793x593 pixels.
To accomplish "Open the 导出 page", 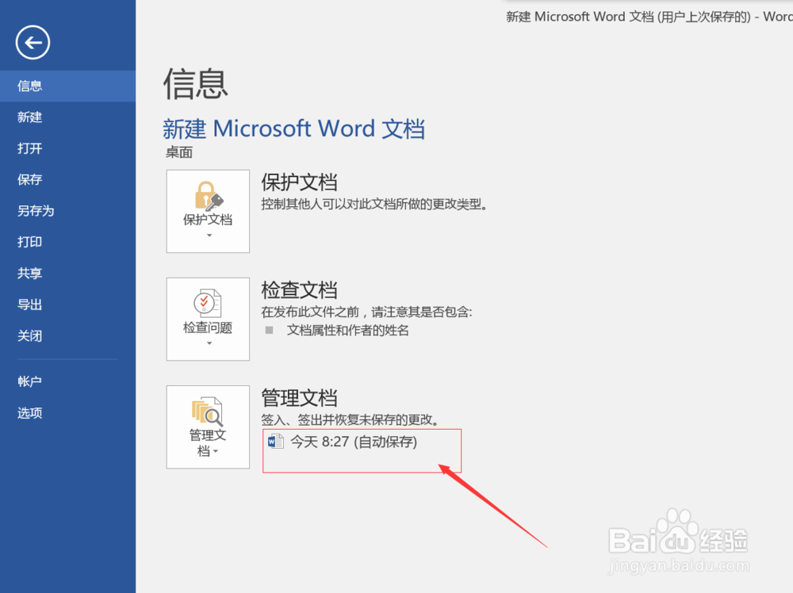I will (x=67, y=305).
